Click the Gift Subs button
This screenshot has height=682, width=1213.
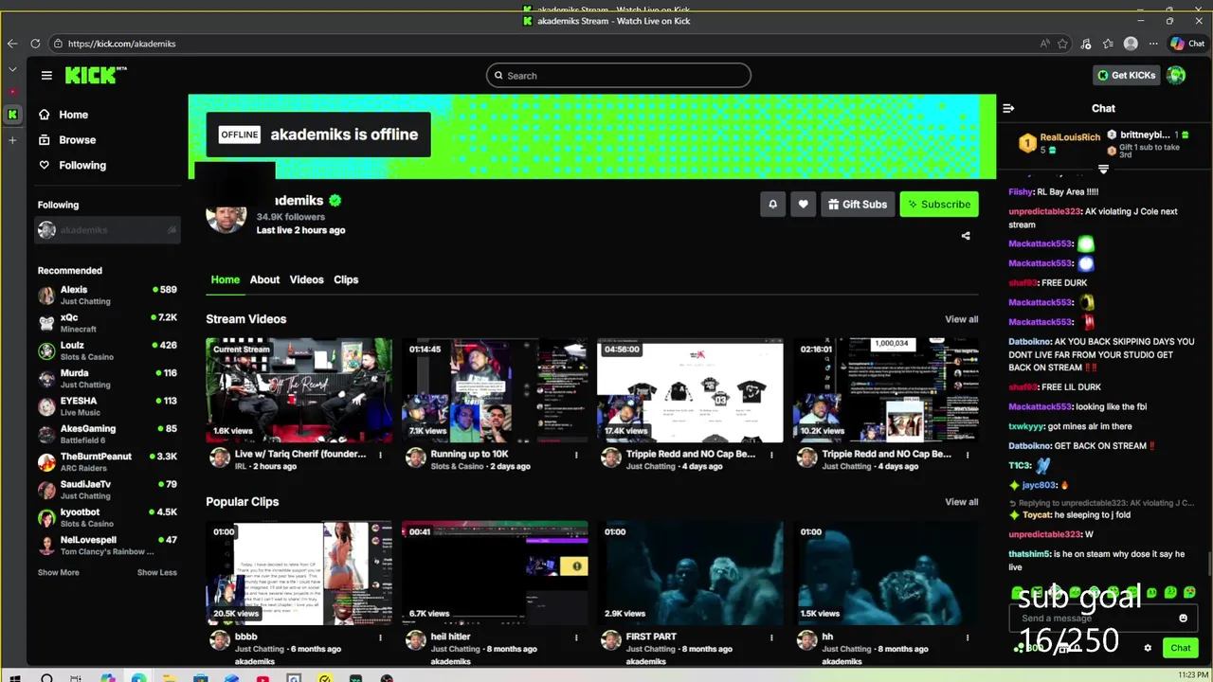(x=858, y=204)
